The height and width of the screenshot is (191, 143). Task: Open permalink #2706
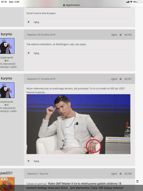point(128,35)
